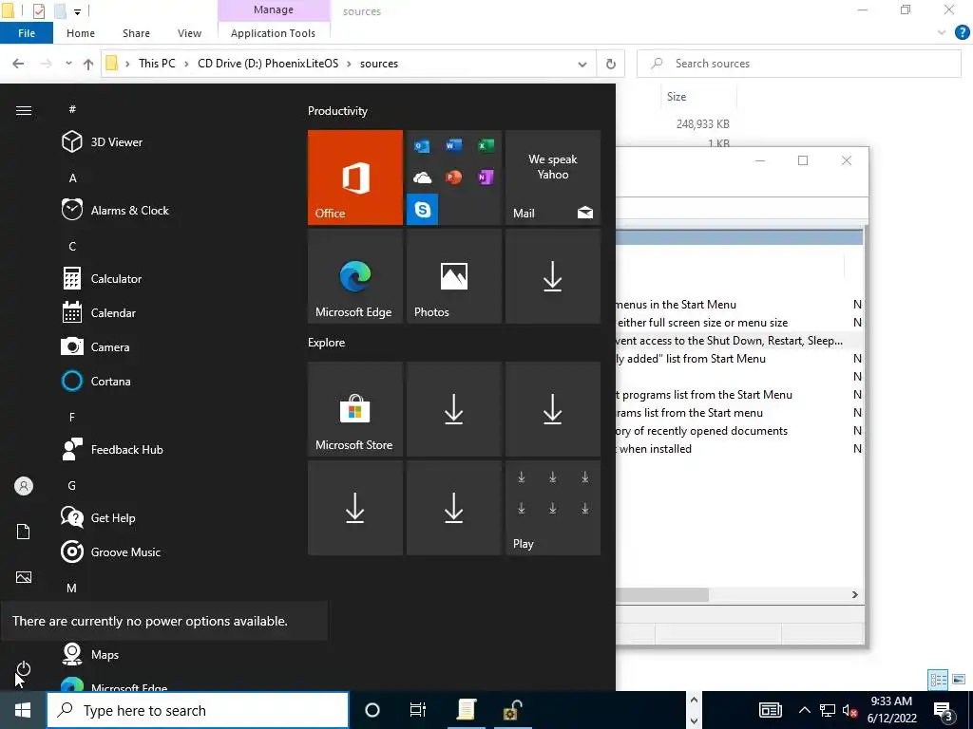
Task: Open the padlock app on the taskbar
Action: pyautogui.click(x=512, y=710)
